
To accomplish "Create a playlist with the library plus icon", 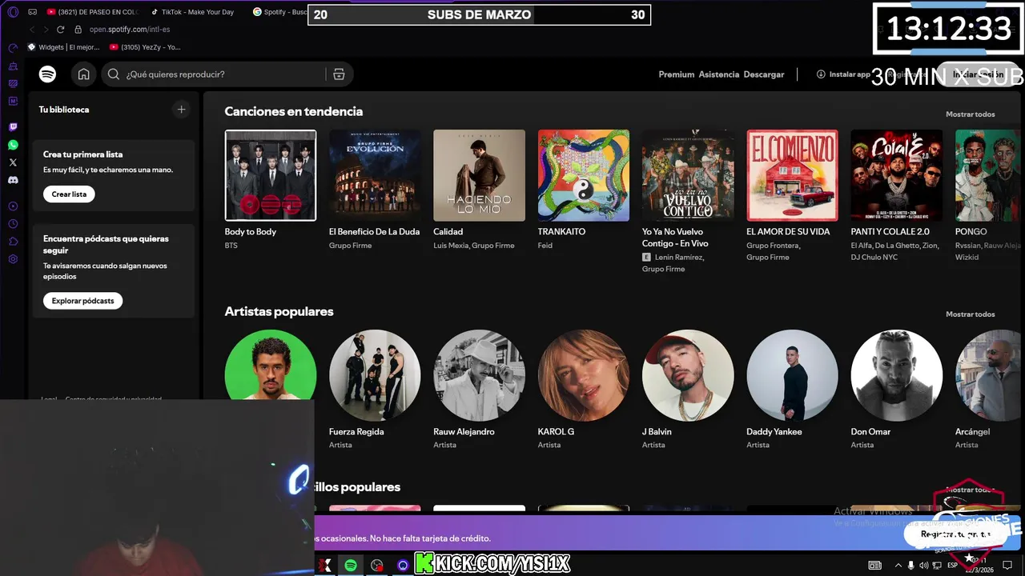I will point(181,110).
